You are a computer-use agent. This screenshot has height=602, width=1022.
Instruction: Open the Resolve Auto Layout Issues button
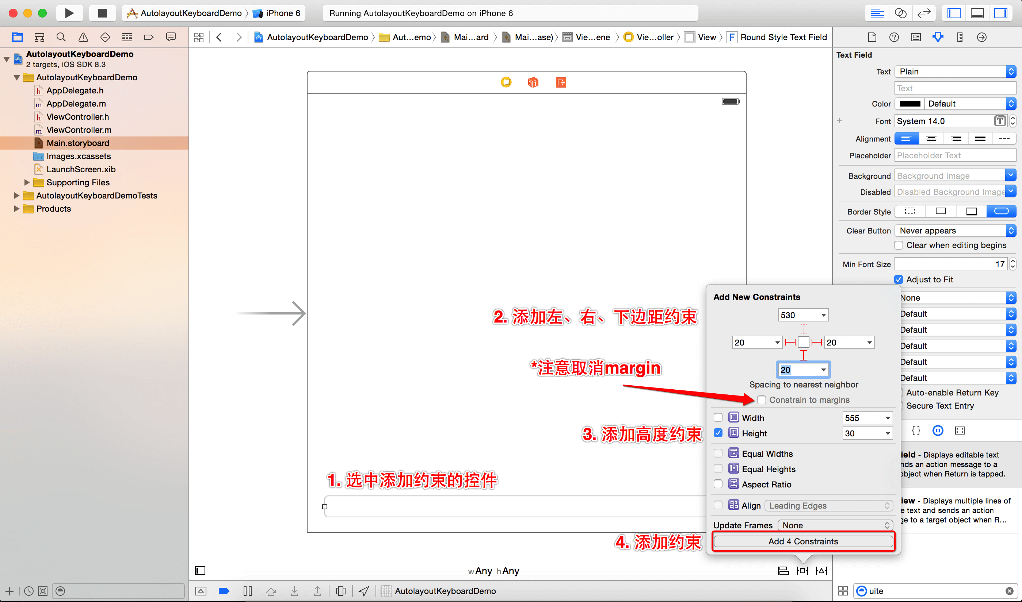821,571
